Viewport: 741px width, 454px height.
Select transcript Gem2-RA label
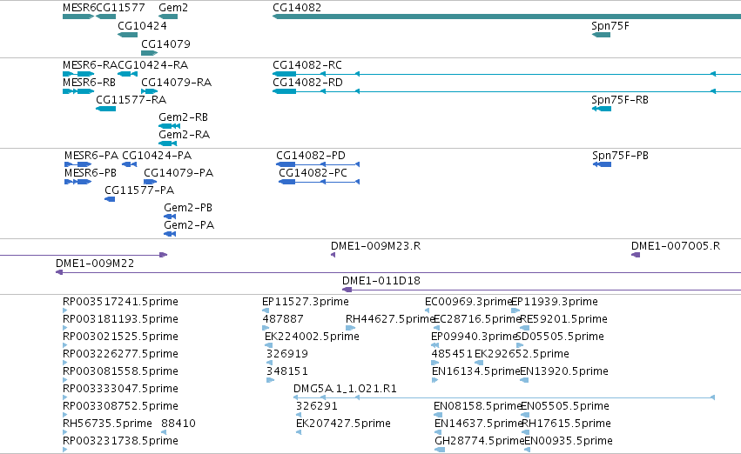(185, 135)
